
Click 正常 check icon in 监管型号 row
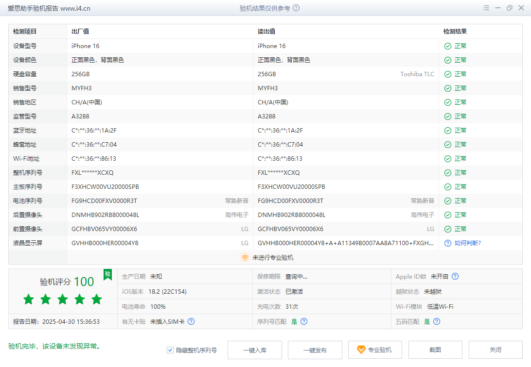click(x=448, y=117)
